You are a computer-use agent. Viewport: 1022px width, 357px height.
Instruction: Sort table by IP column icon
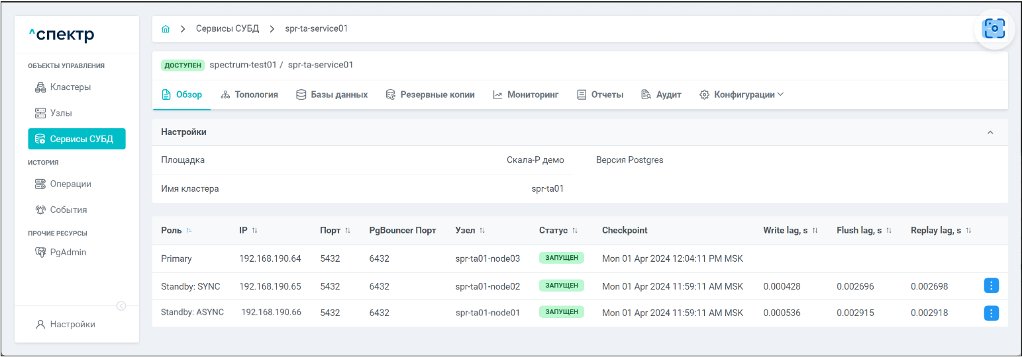coord(254,231)
